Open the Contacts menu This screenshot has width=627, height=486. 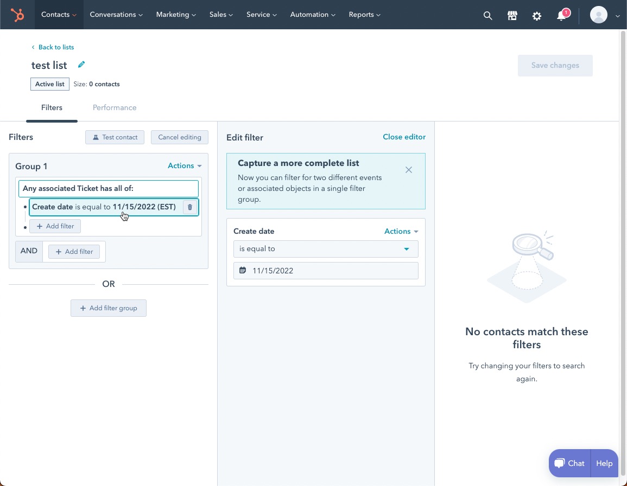point(59,15)
